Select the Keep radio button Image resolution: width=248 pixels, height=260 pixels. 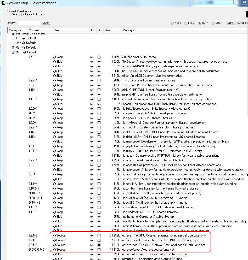click(172, 23)
